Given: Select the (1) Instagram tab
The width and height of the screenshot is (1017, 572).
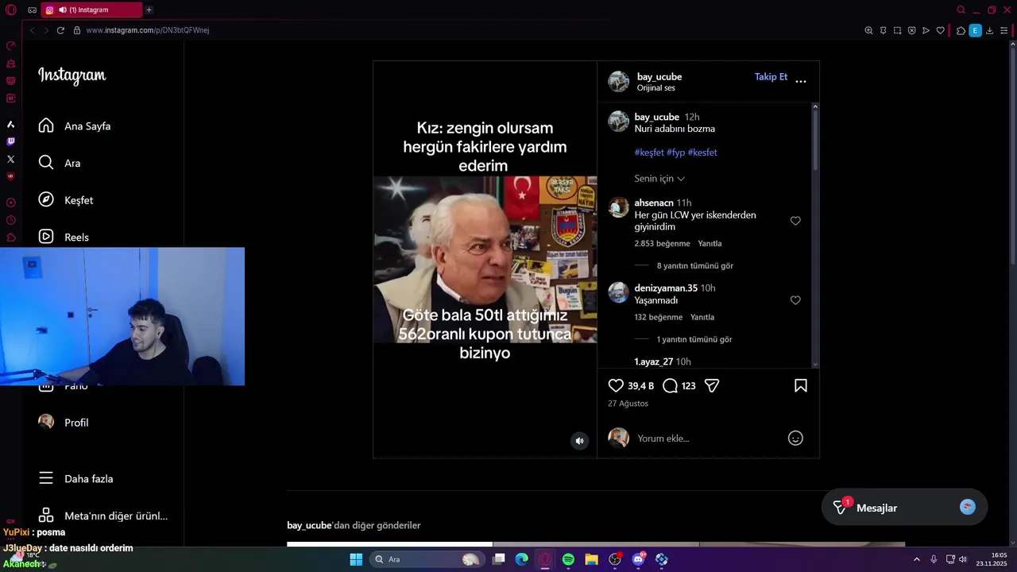Looking at the screenshot, I should point(91,10).
